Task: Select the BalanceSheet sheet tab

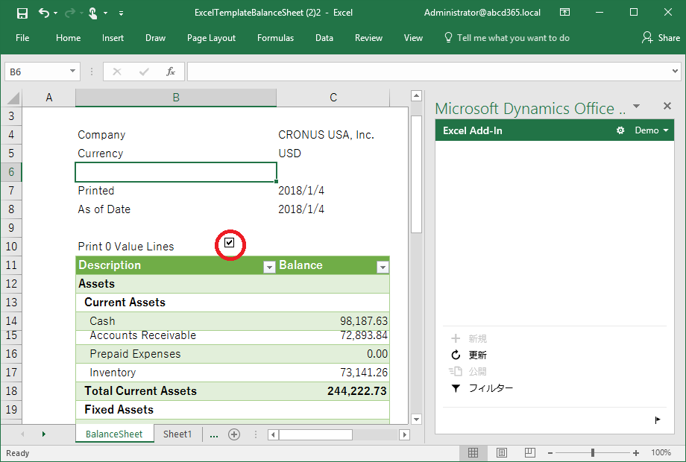Action: tap(114, 434)
